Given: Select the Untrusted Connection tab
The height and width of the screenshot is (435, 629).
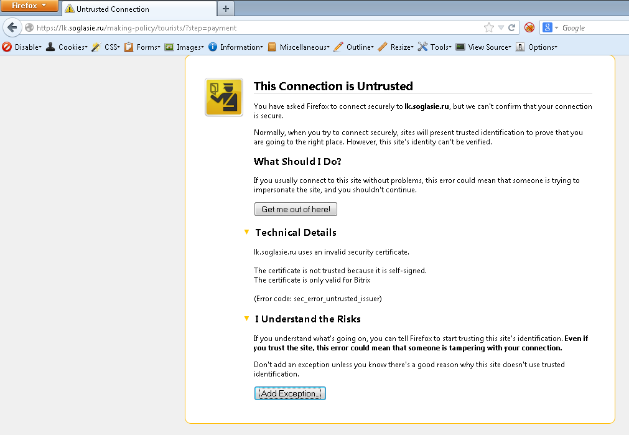Looking at the screenshot, I should point(139,9).
